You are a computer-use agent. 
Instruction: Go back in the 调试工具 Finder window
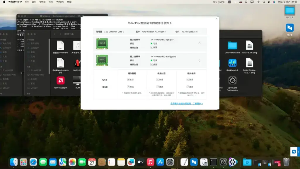tap(54, 34)
